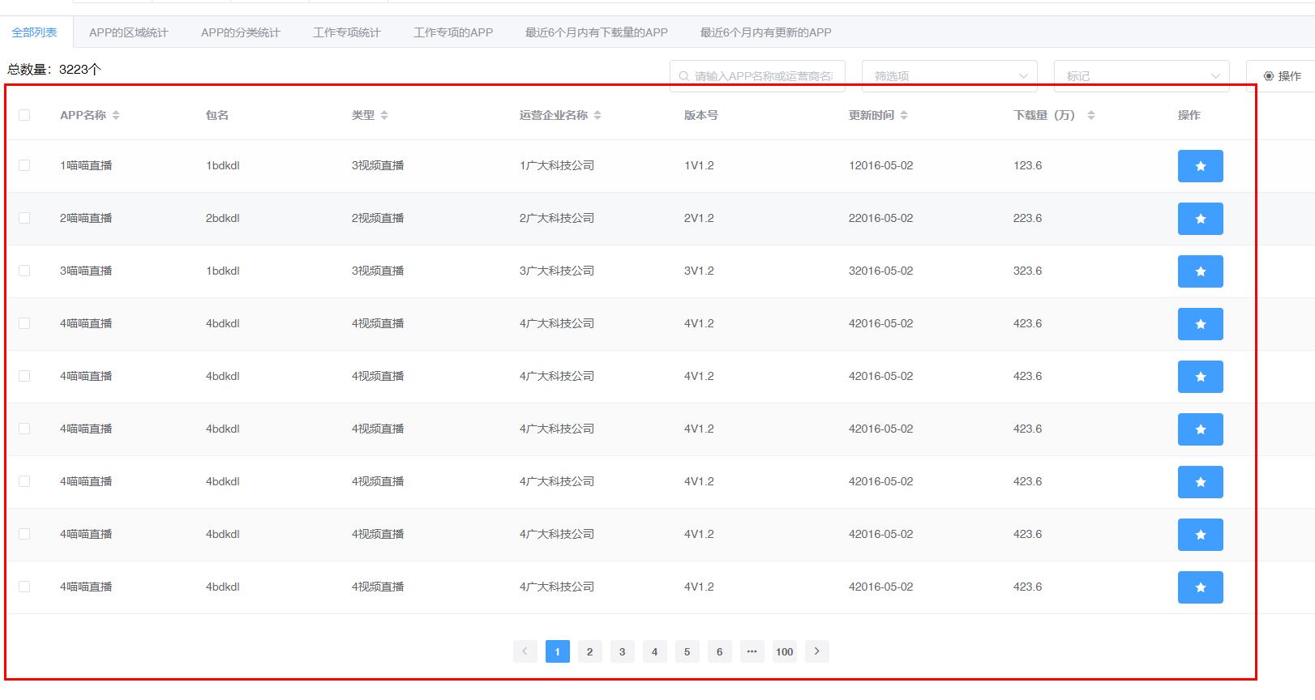Go to page 1 in pagination

click(x=557, y=651)
